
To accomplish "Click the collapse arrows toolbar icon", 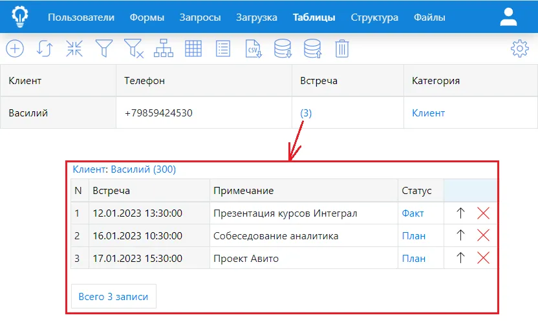I will (x=74, y=49).
